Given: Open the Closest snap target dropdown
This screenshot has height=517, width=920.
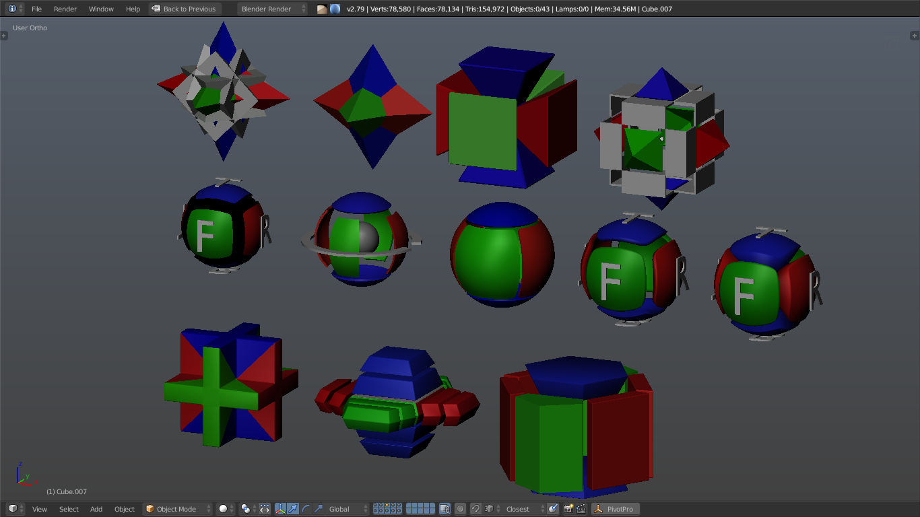Looking at the screenshot, I should (x=523, y=509).
